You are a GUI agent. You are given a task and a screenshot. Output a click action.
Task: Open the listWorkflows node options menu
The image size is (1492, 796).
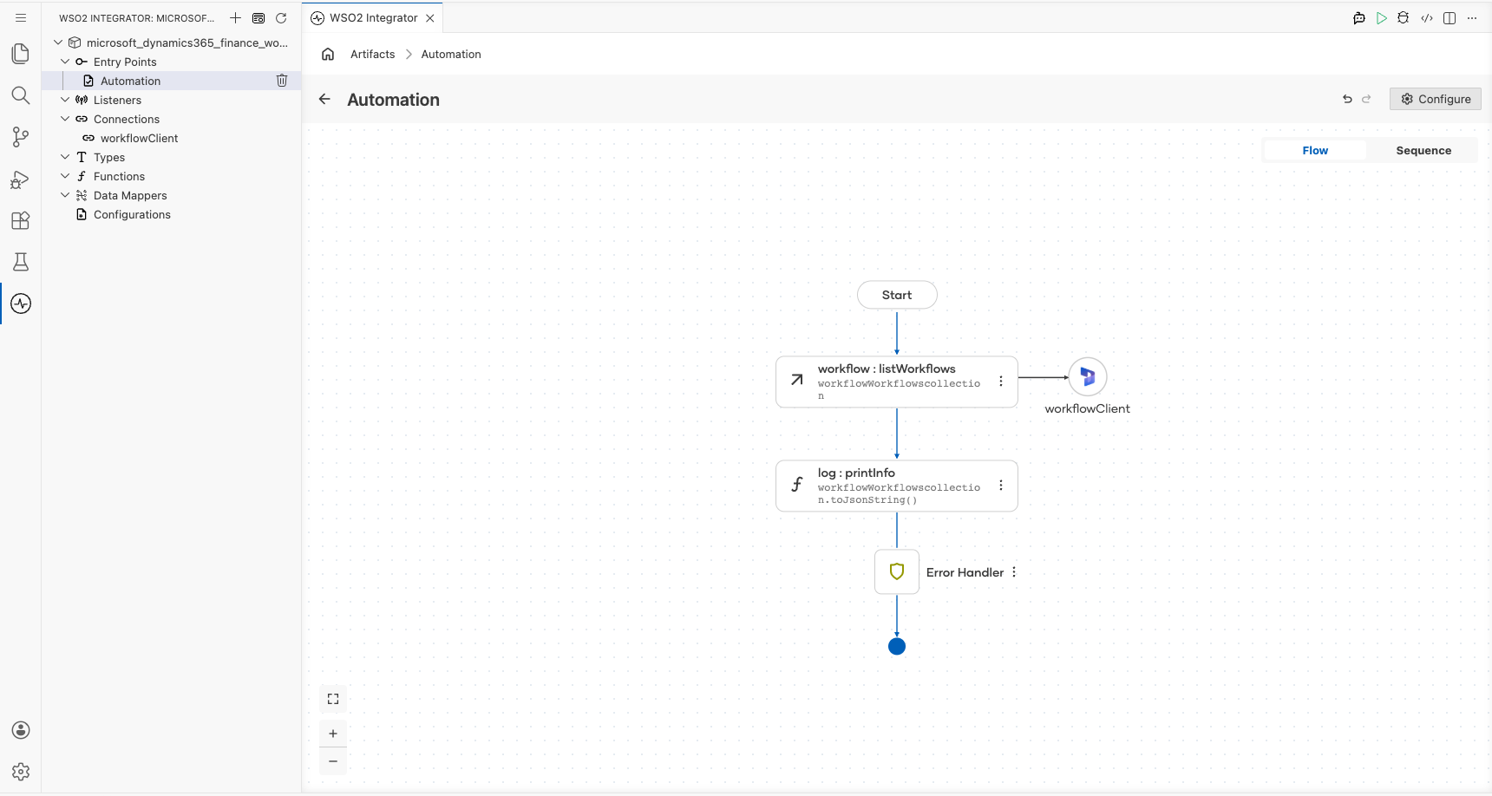[x=1001, y=382]
